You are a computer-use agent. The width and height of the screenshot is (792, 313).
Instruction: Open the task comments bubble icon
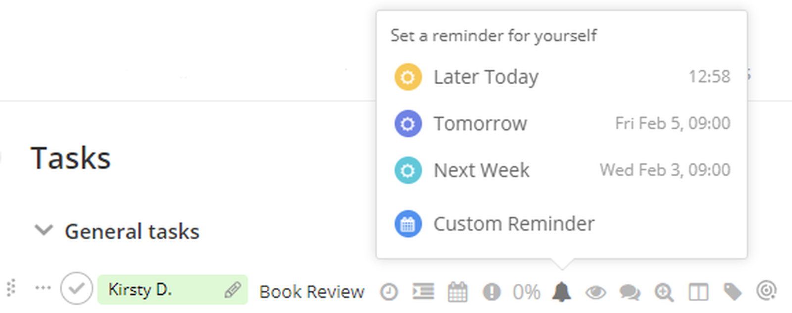coord(630,292)
